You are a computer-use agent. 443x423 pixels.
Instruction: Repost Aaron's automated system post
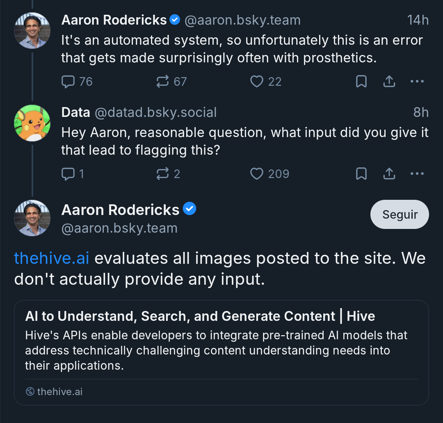coord(163,82)
